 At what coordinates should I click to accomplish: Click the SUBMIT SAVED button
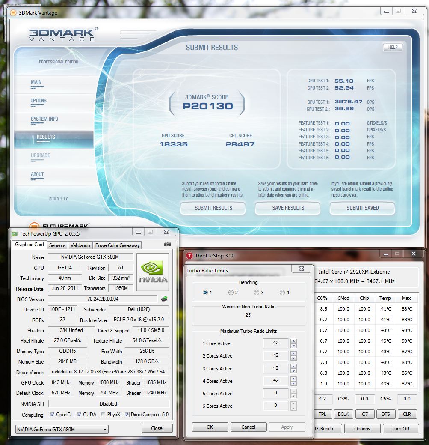362,208
